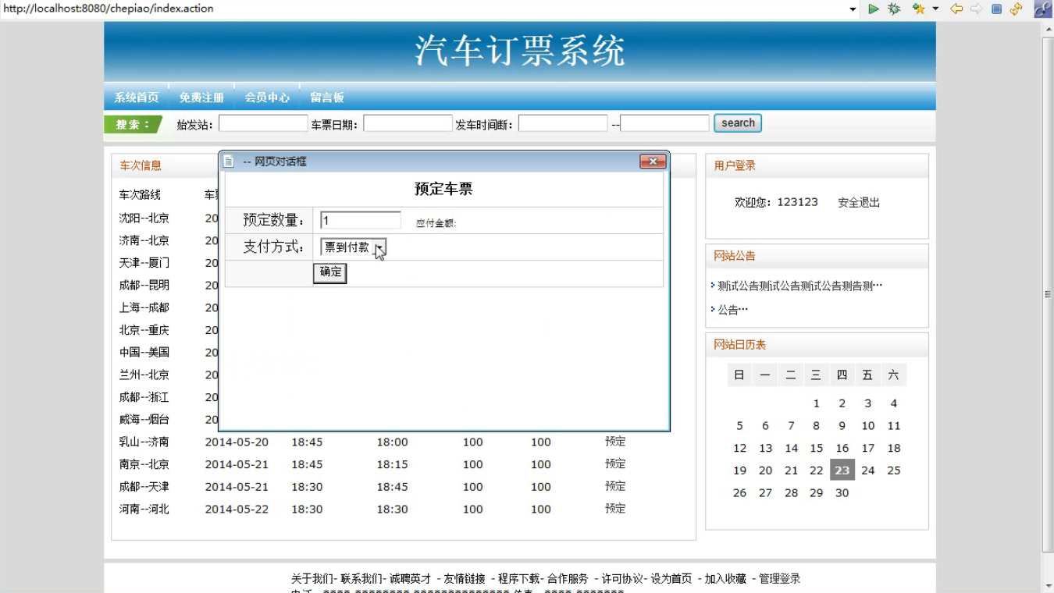The image size is (1054, 593).
Task: Open the 系统首页 nav tab
Action: tap(137, 98)
